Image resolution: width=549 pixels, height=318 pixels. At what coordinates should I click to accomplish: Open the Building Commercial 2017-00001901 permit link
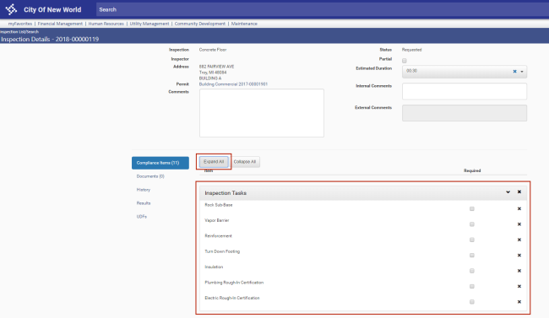[233, 84]
